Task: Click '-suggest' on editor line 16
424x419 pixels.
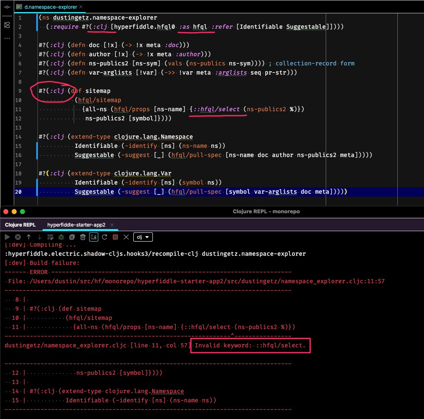Action: [135, 155]
